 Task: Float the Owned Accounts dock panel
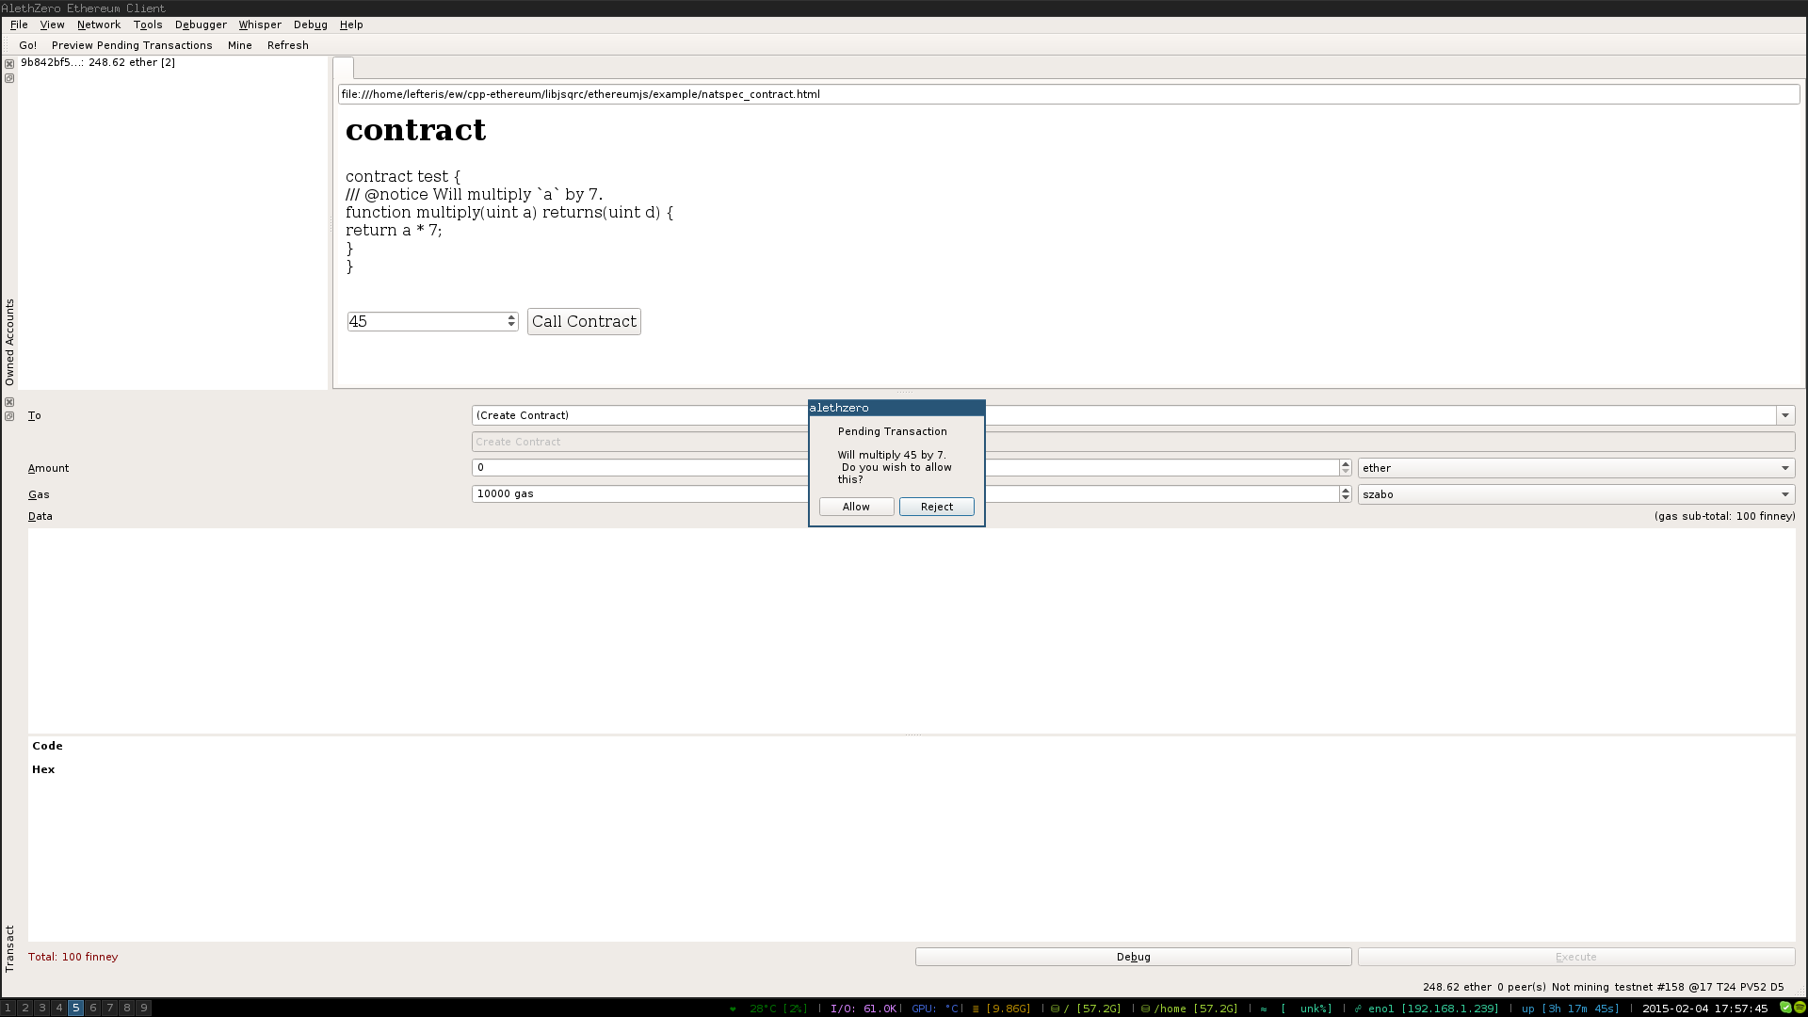(9, 78)
